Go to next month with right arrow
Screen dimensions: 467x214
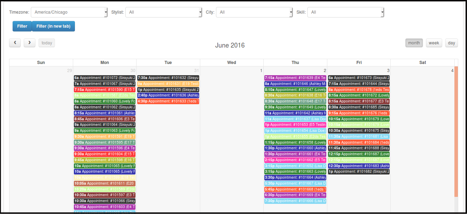[x=29, y=43]
